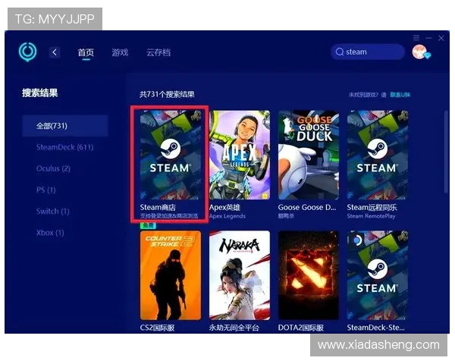
Task: Click the 联系U妹 link
Action: [400, 95]
